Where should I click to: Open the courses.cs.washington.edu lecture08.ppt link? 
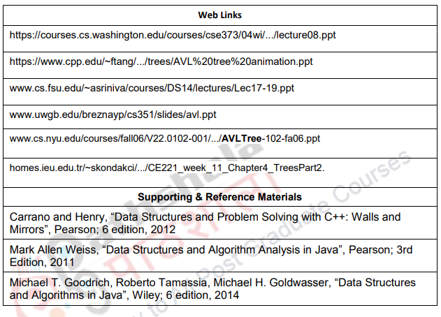coord(173,35)
